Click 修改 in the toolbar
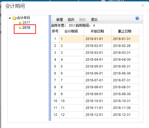The image size is (149, 128). 71,20
